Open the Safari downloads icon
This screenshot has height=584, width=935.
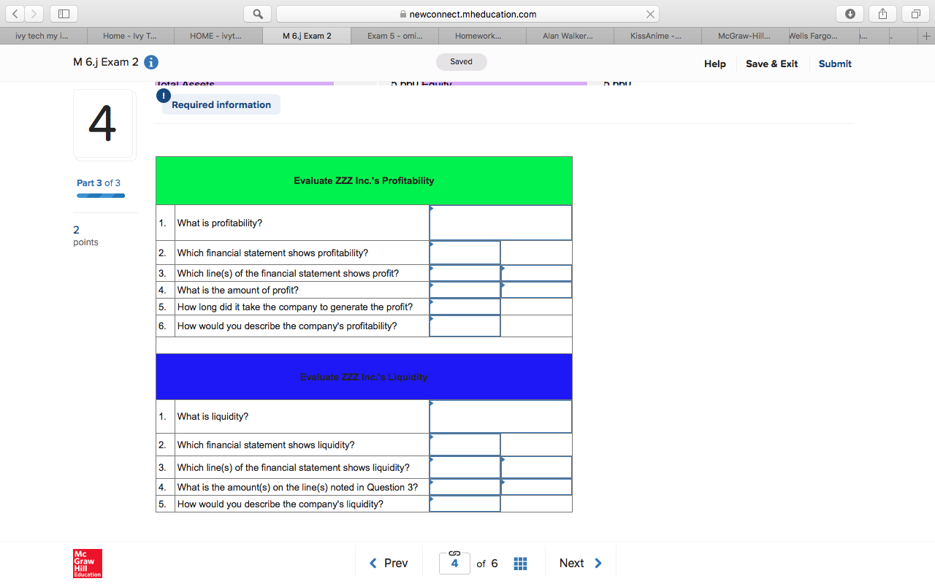(850, 14)
